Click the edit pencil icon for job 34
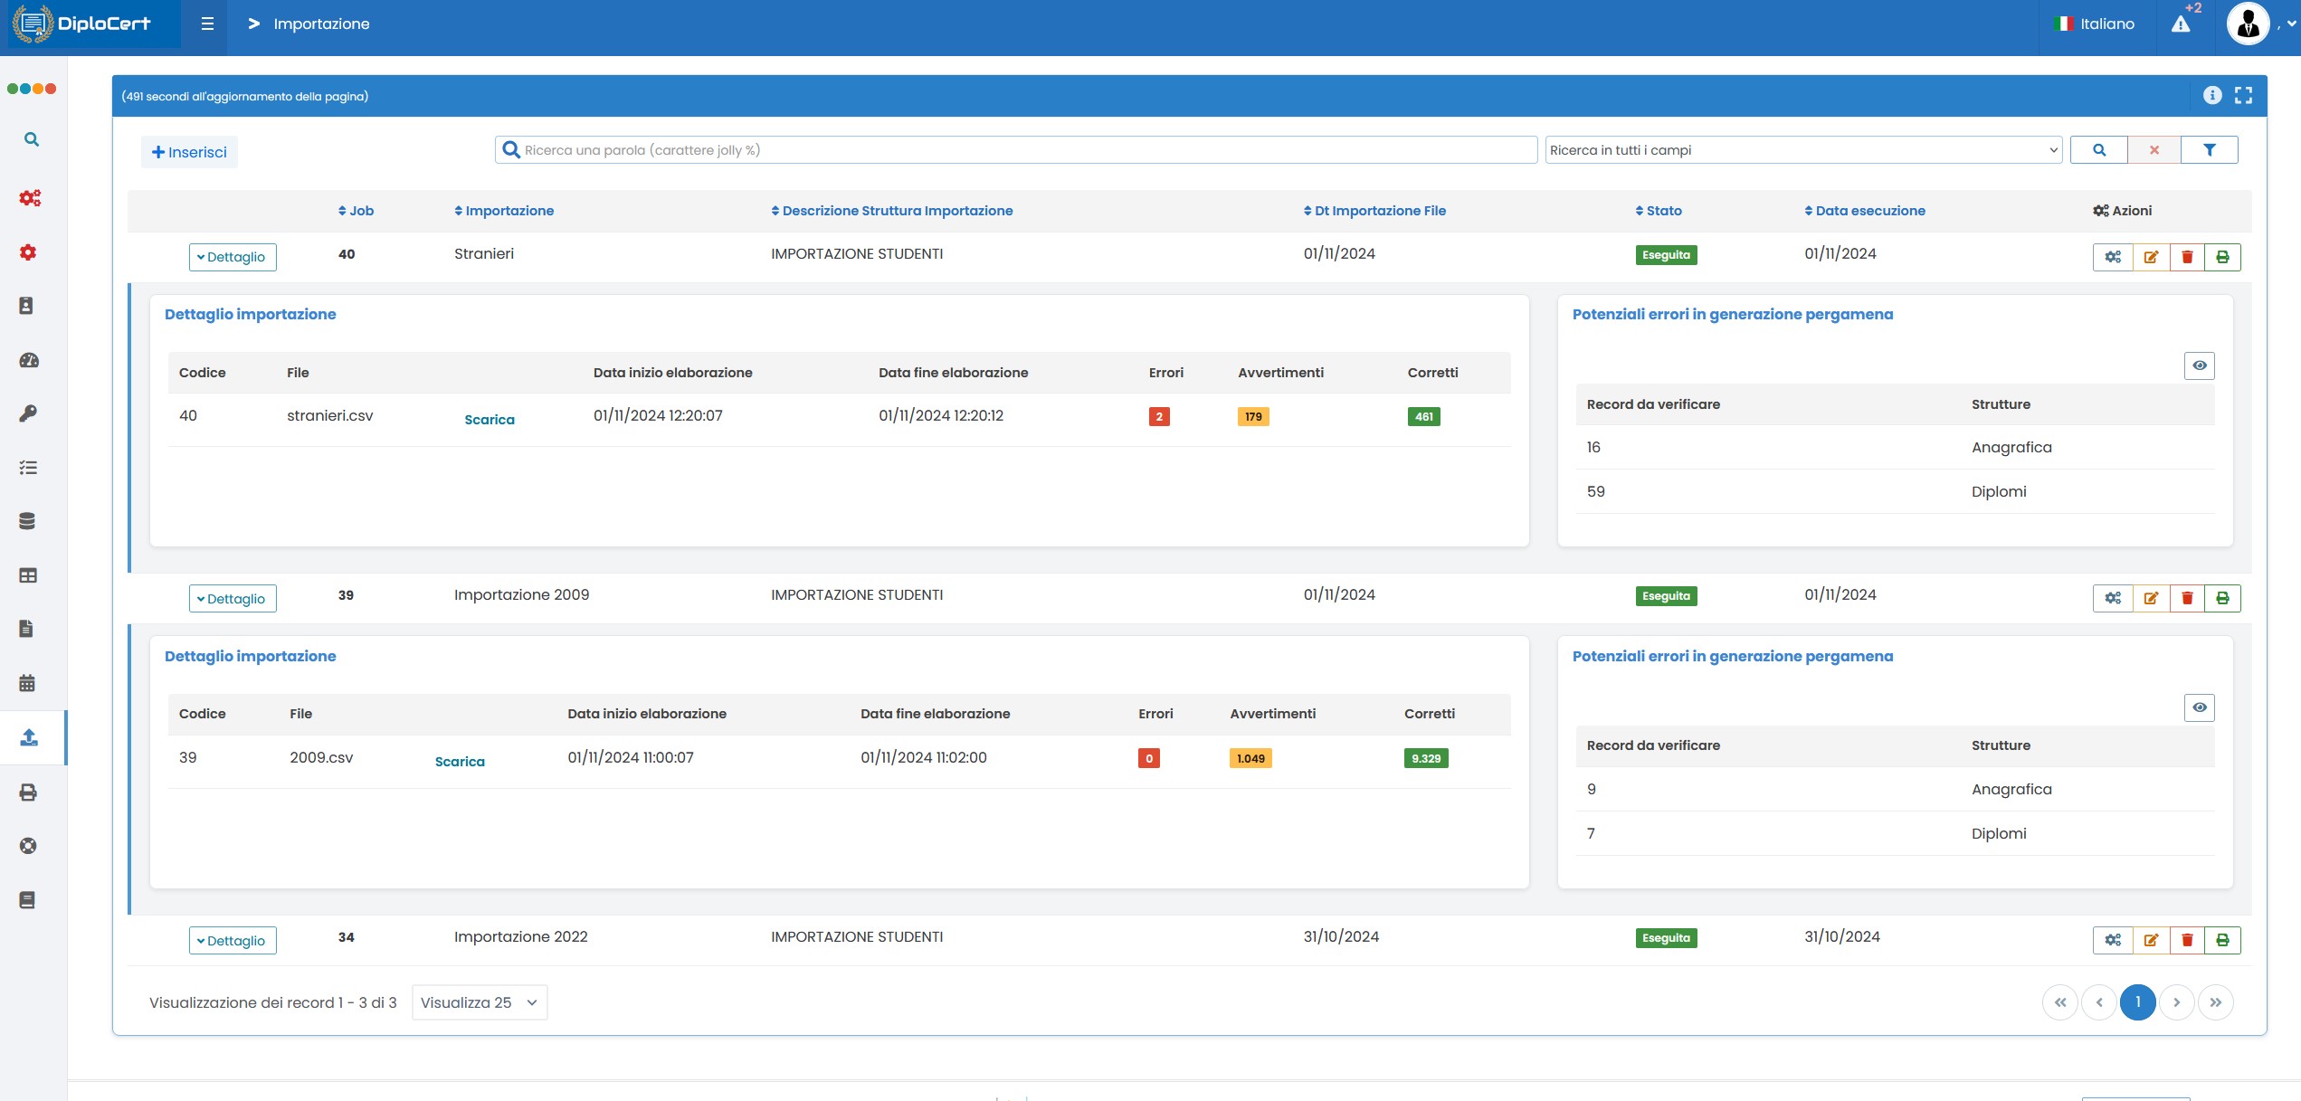2301x1101 pixels. tap(2151, 940)
